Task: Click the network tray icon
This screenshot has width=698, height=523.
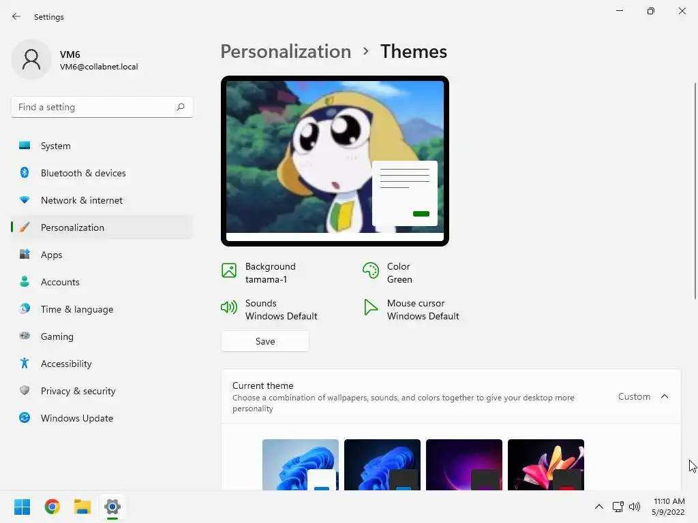Action: (x=618, y=507)
